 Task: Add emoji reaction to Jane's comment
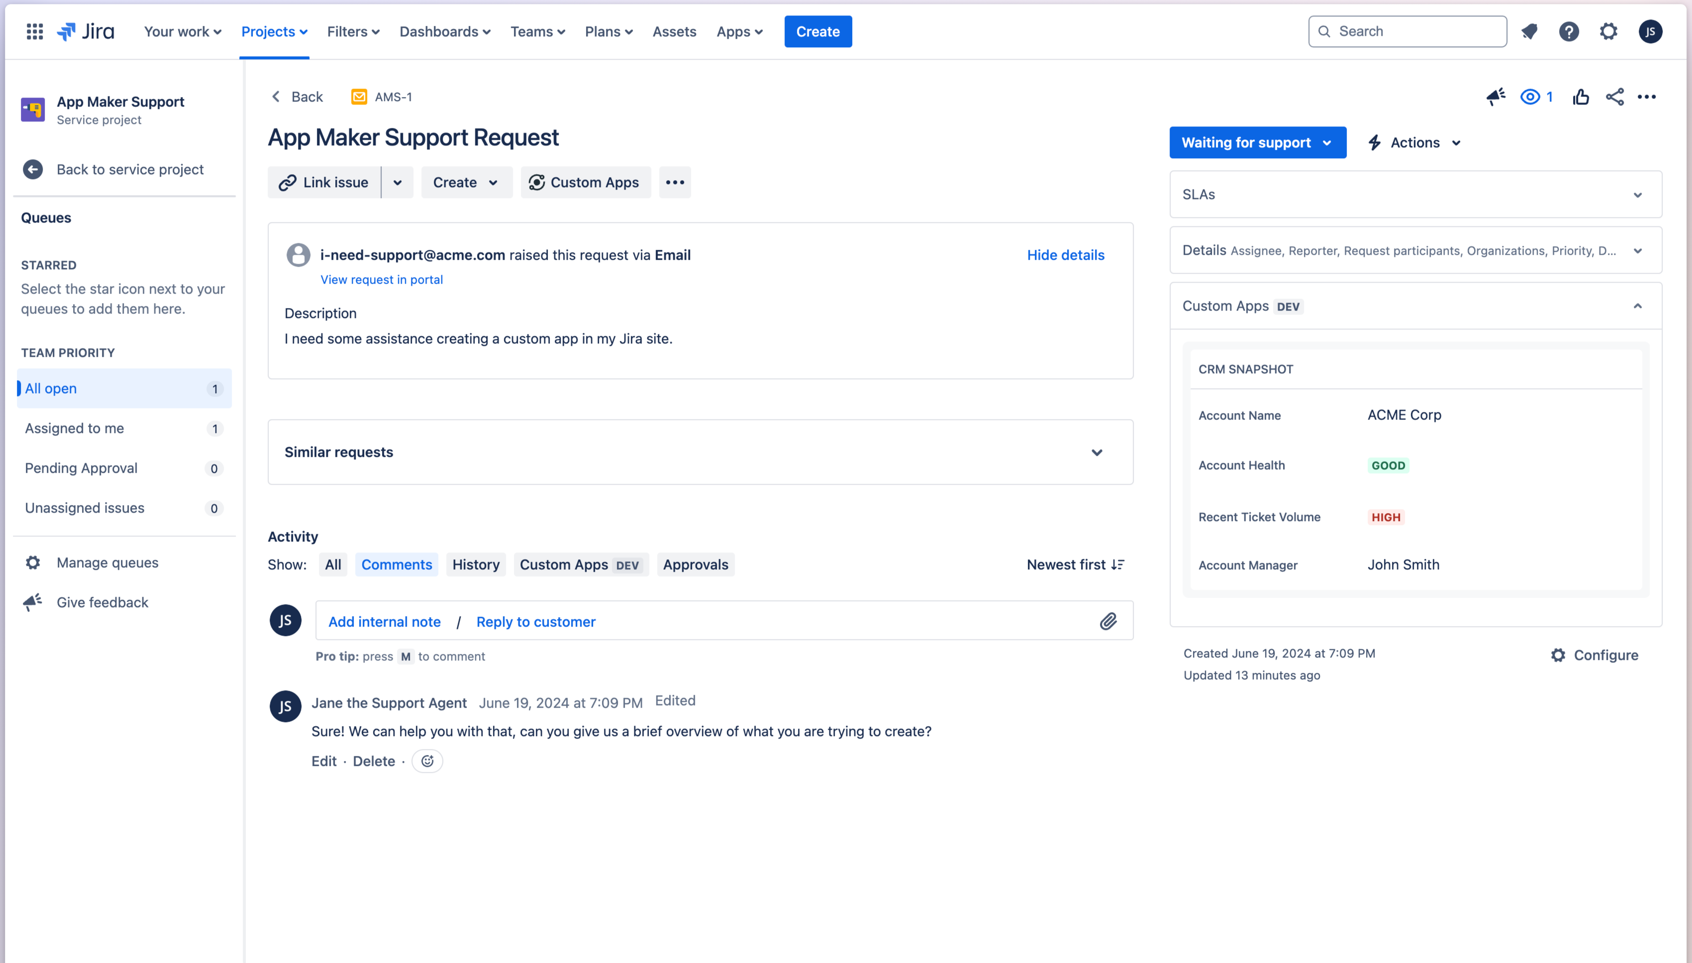point(427,760)
